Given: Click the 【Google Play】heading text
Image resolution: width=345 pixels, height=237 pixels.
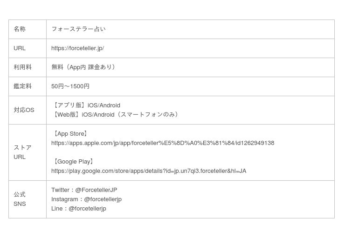Looking at the screenshot, I should point(74,162).
